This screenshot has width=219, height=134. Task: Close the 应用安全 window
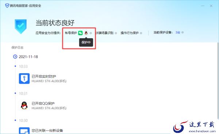(211, 6)
